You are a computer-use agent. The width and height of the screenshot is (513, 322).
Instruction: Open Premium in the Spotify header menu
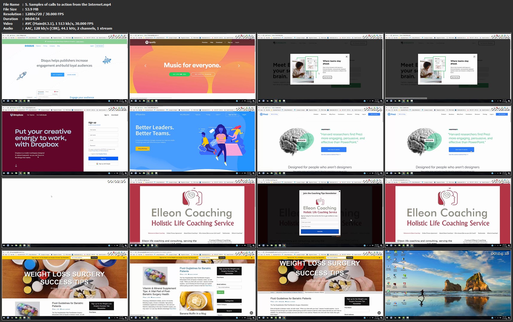[205, 42]
